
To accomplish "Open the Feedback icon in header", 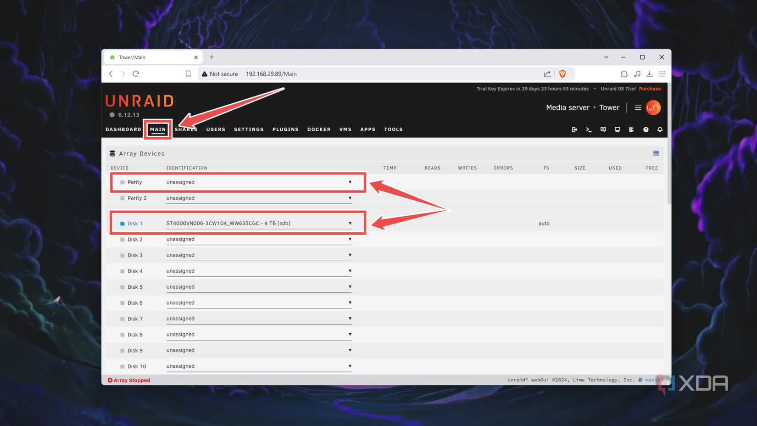I will coord(603,130).
